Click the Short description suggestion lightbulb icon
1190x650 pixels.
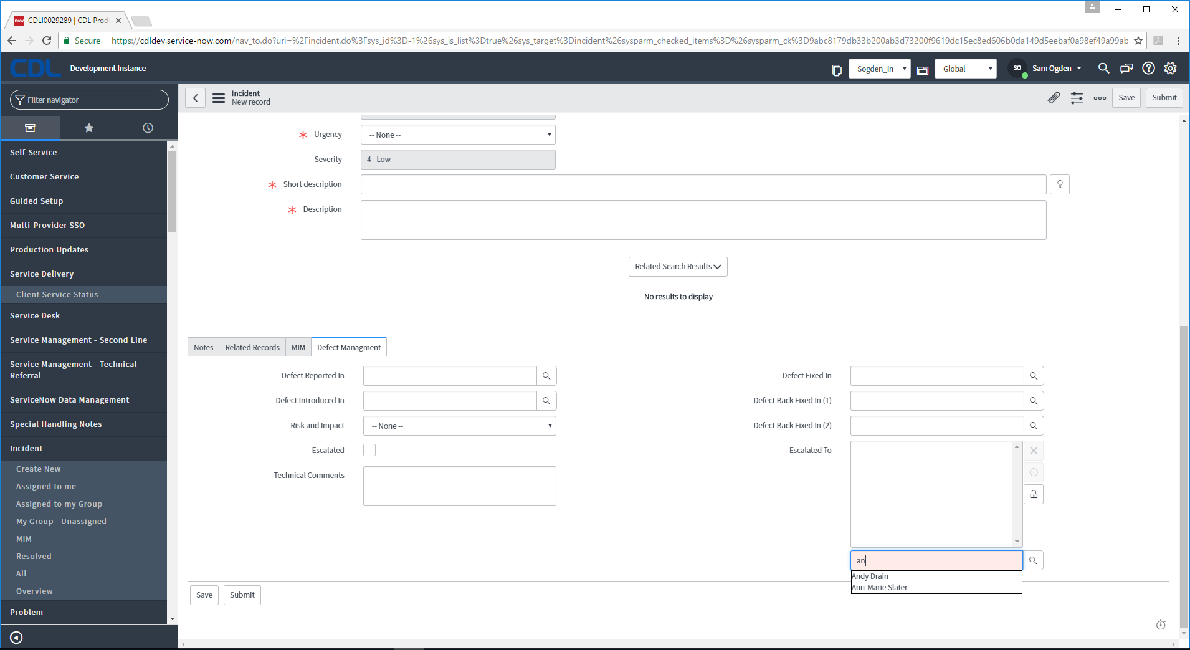point(1059,184)
